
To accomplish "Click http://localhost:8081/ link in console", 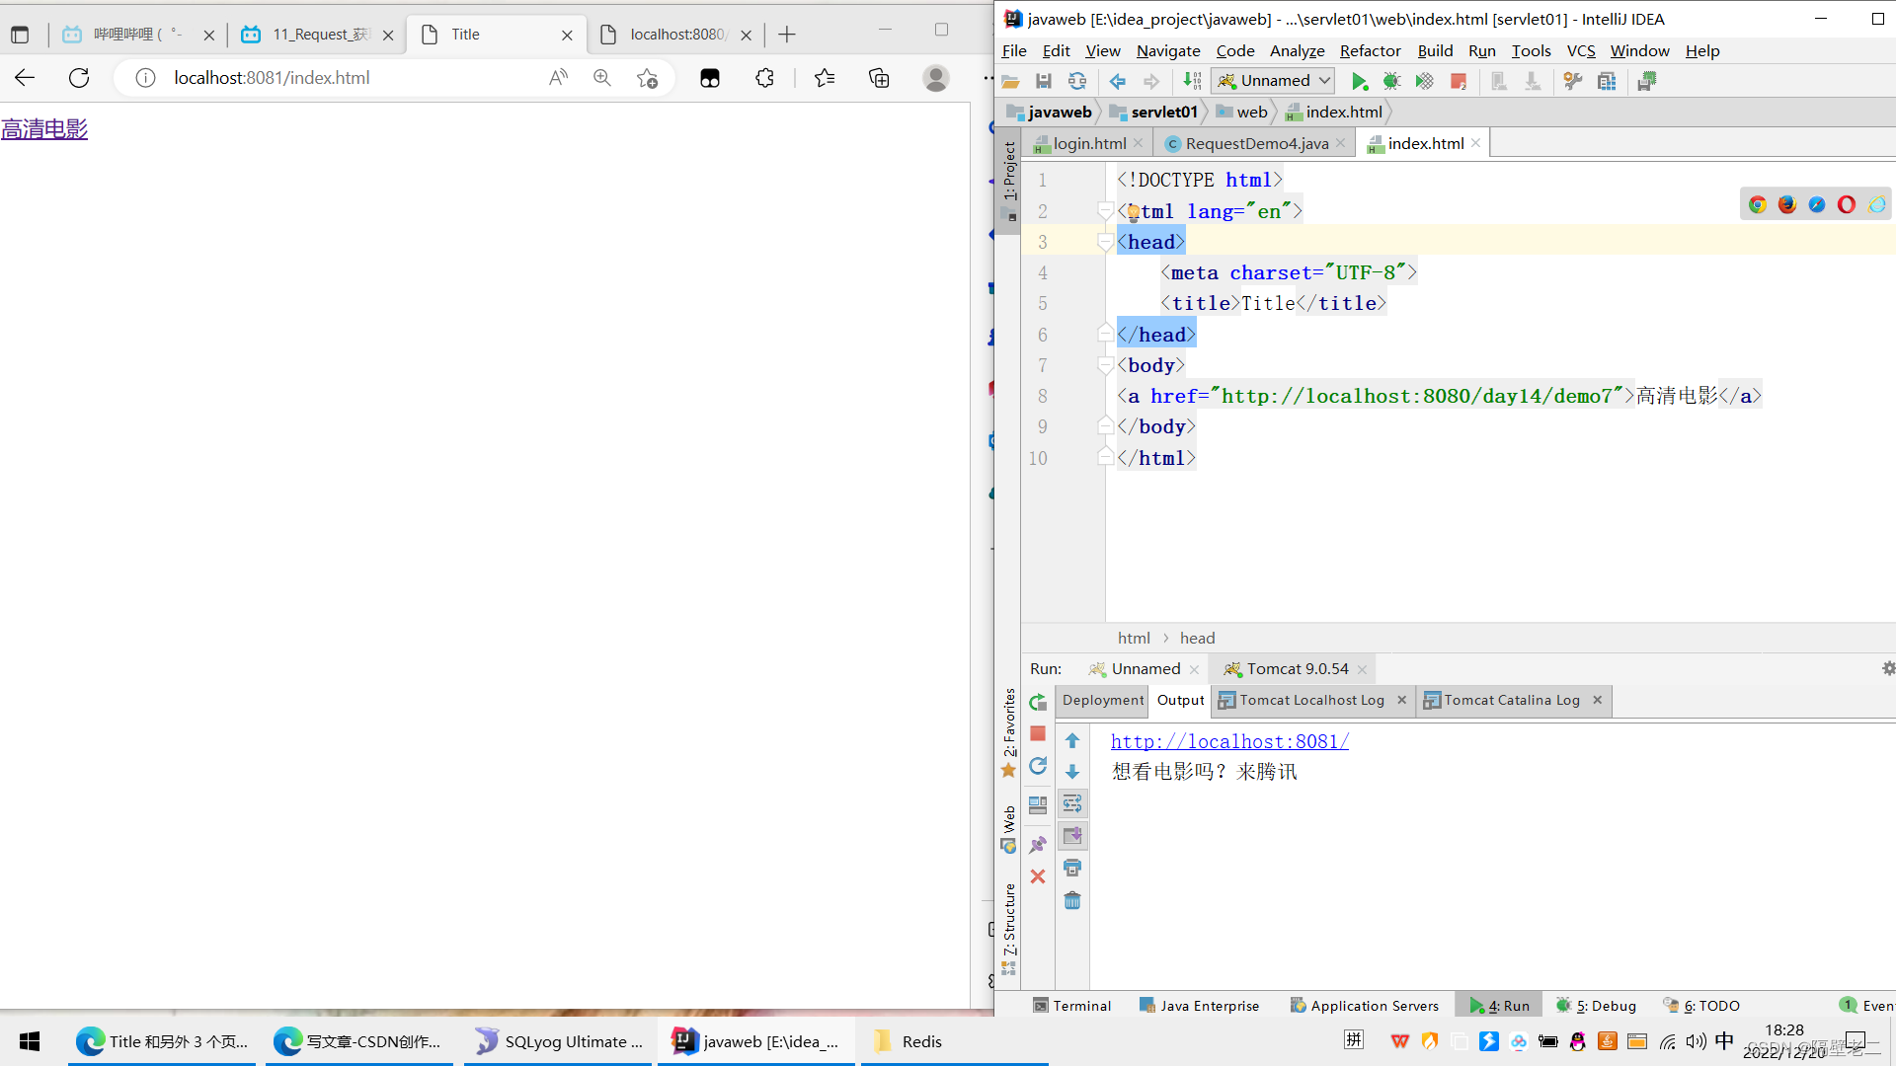I will (x=1229, y=741).
